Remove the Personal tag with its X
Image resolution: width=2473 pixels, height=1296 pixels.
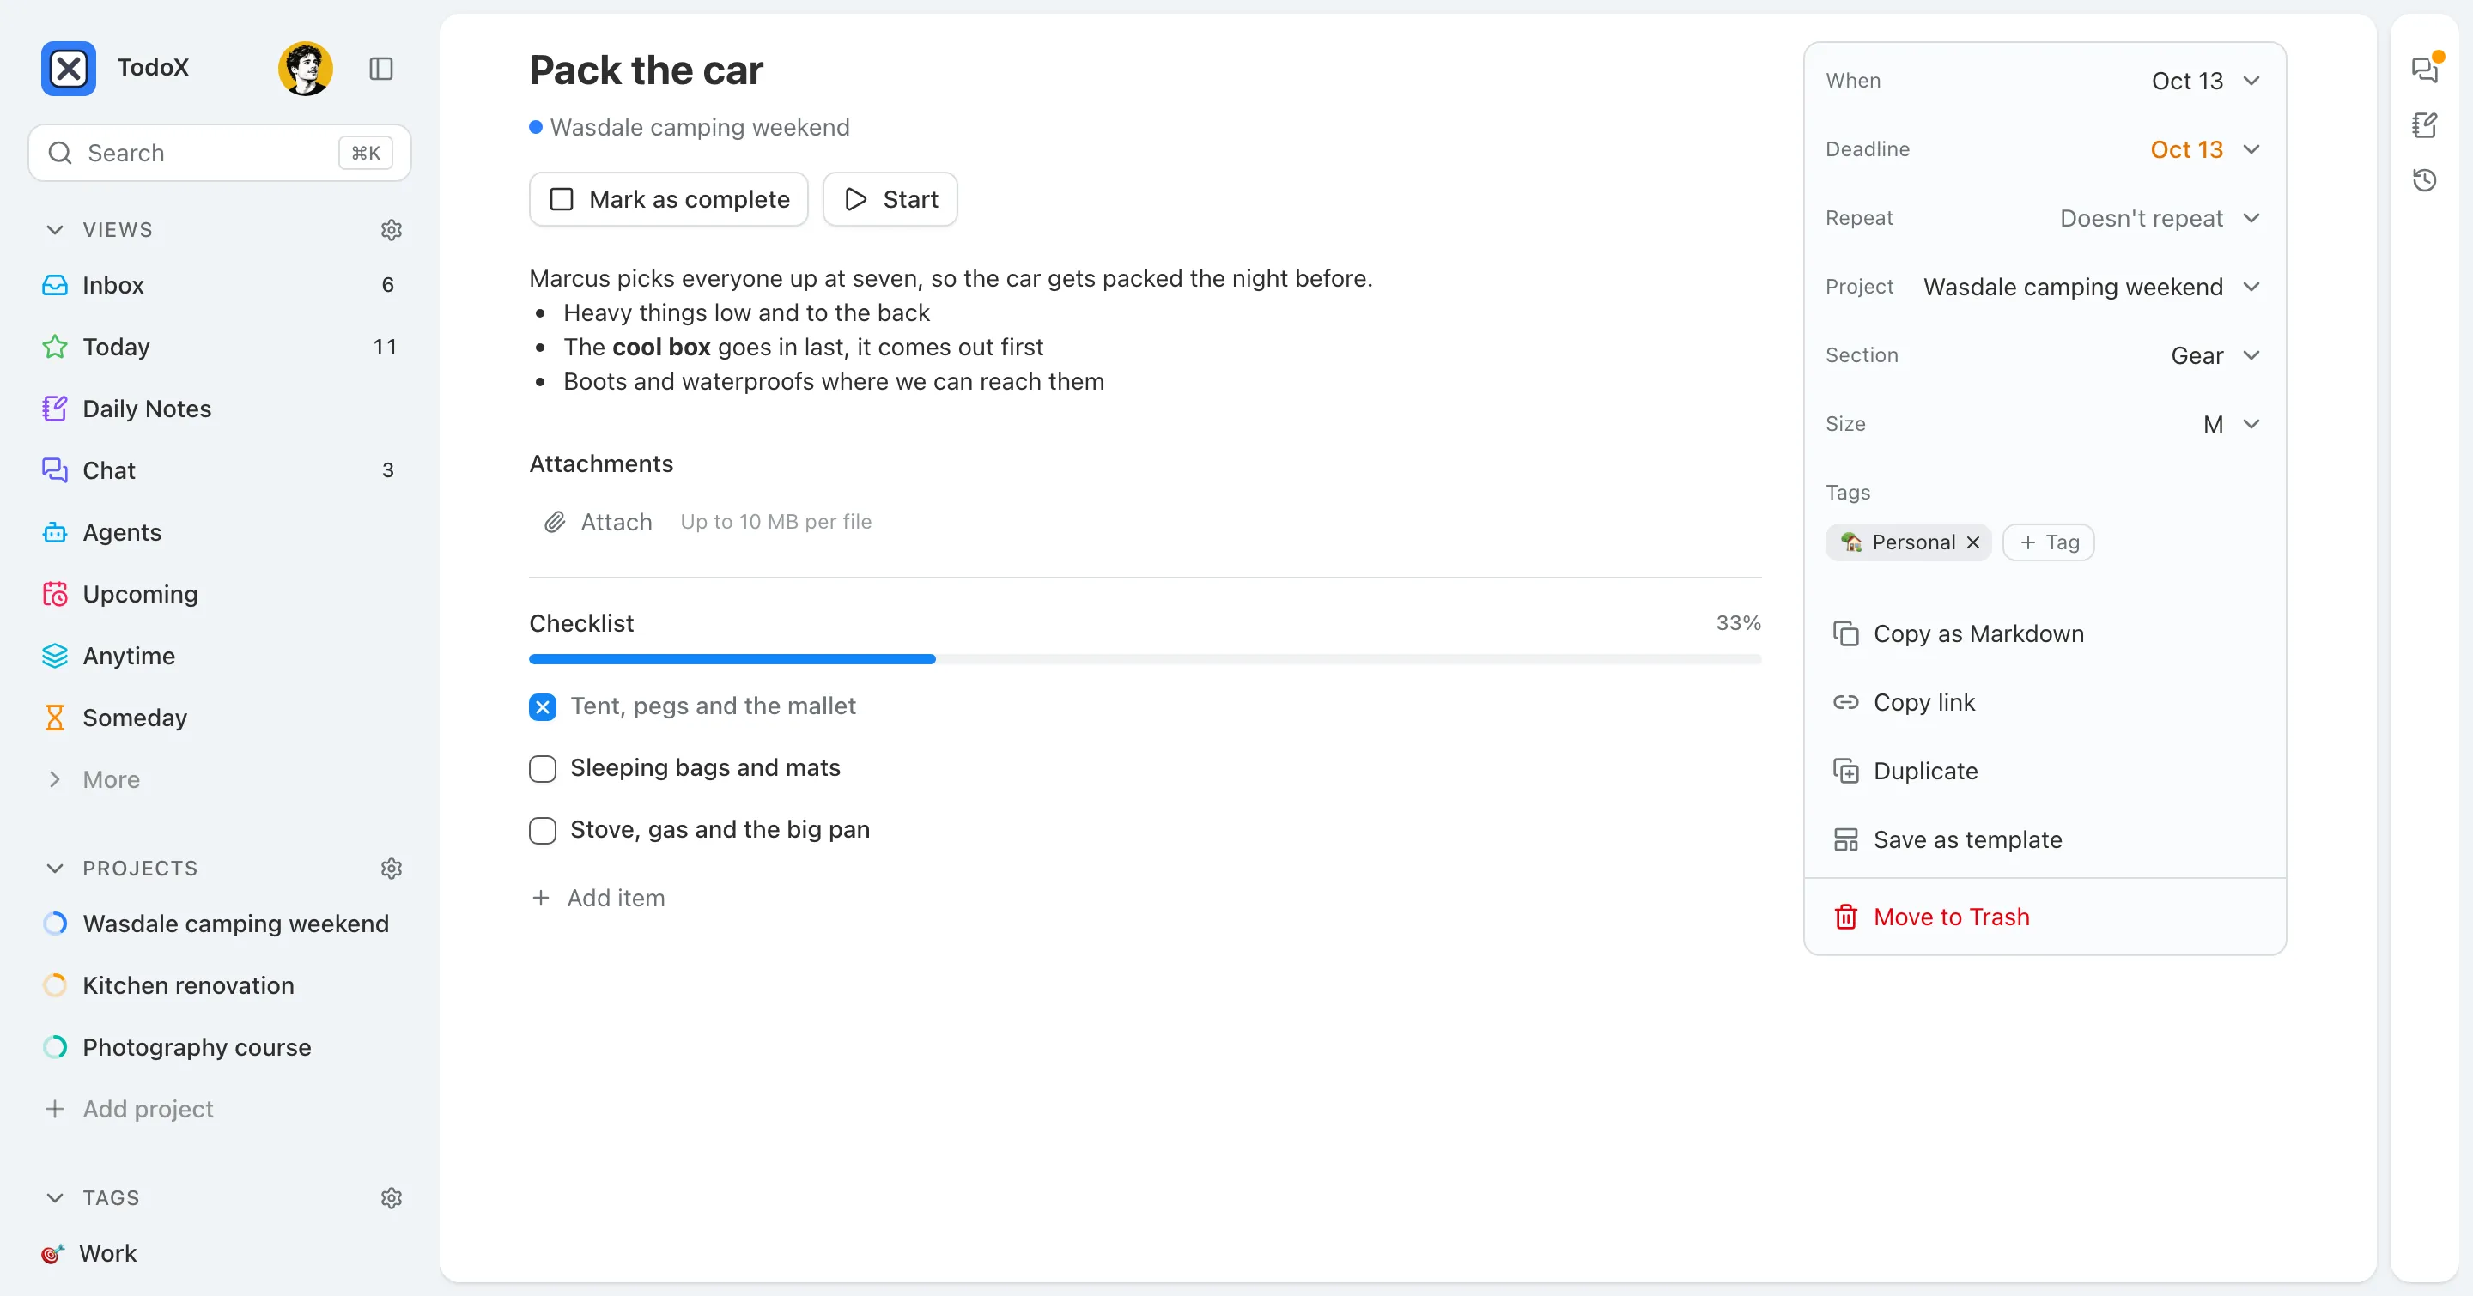pos(1973,542)
